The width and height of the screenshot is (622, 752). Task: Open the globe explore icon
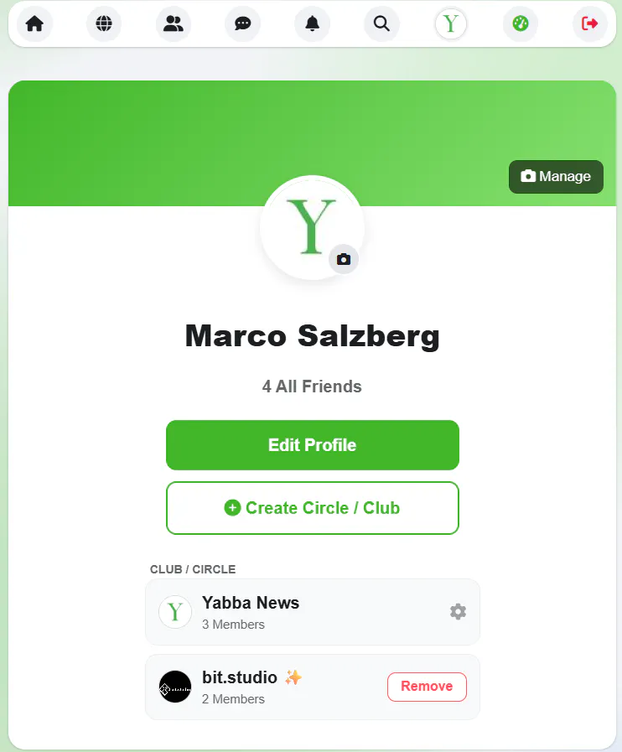[104, 23]
